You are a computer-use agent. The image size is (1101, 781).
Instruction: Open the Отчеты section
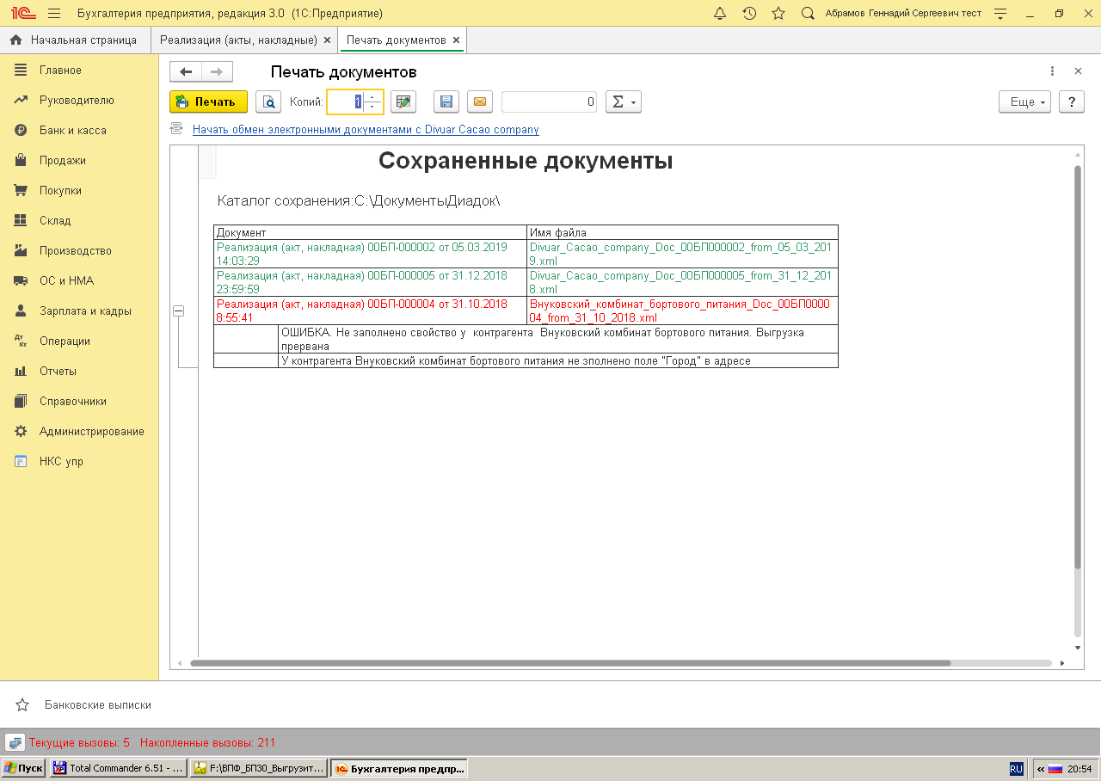79,372
